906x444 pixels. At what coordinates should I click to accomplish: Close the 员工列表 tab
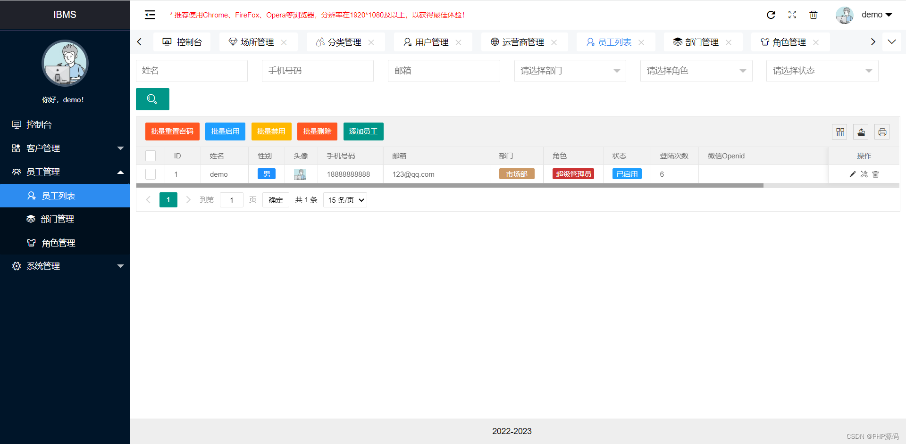[x=641, y=42]
